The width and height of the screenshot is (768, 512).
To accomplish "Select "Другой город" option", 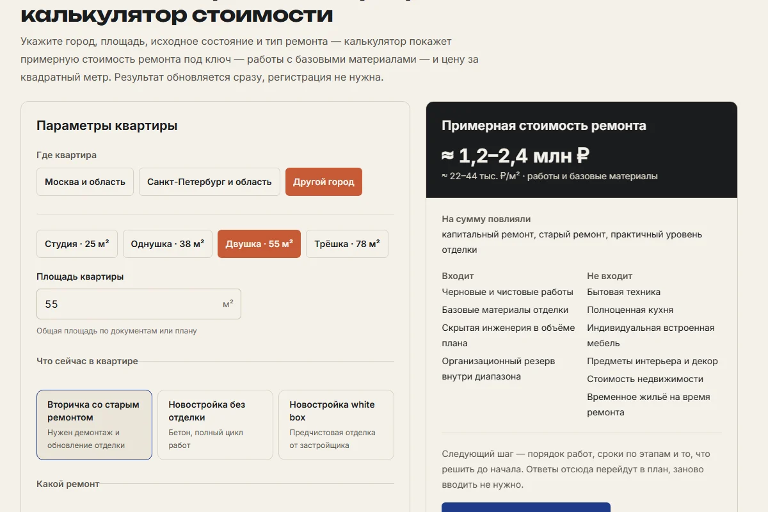I will coord(324,182).
